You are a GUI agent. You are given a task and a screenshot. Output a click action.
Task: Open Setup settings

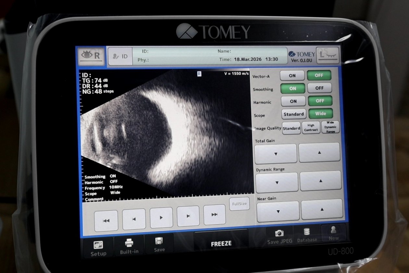pyautogui.click(x=98, y=248)
